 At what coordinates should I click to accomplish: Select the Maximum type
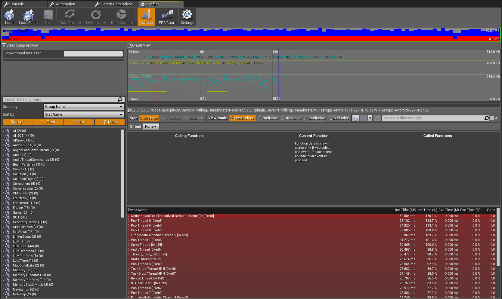pyautogui.click(x=194, y=118)
